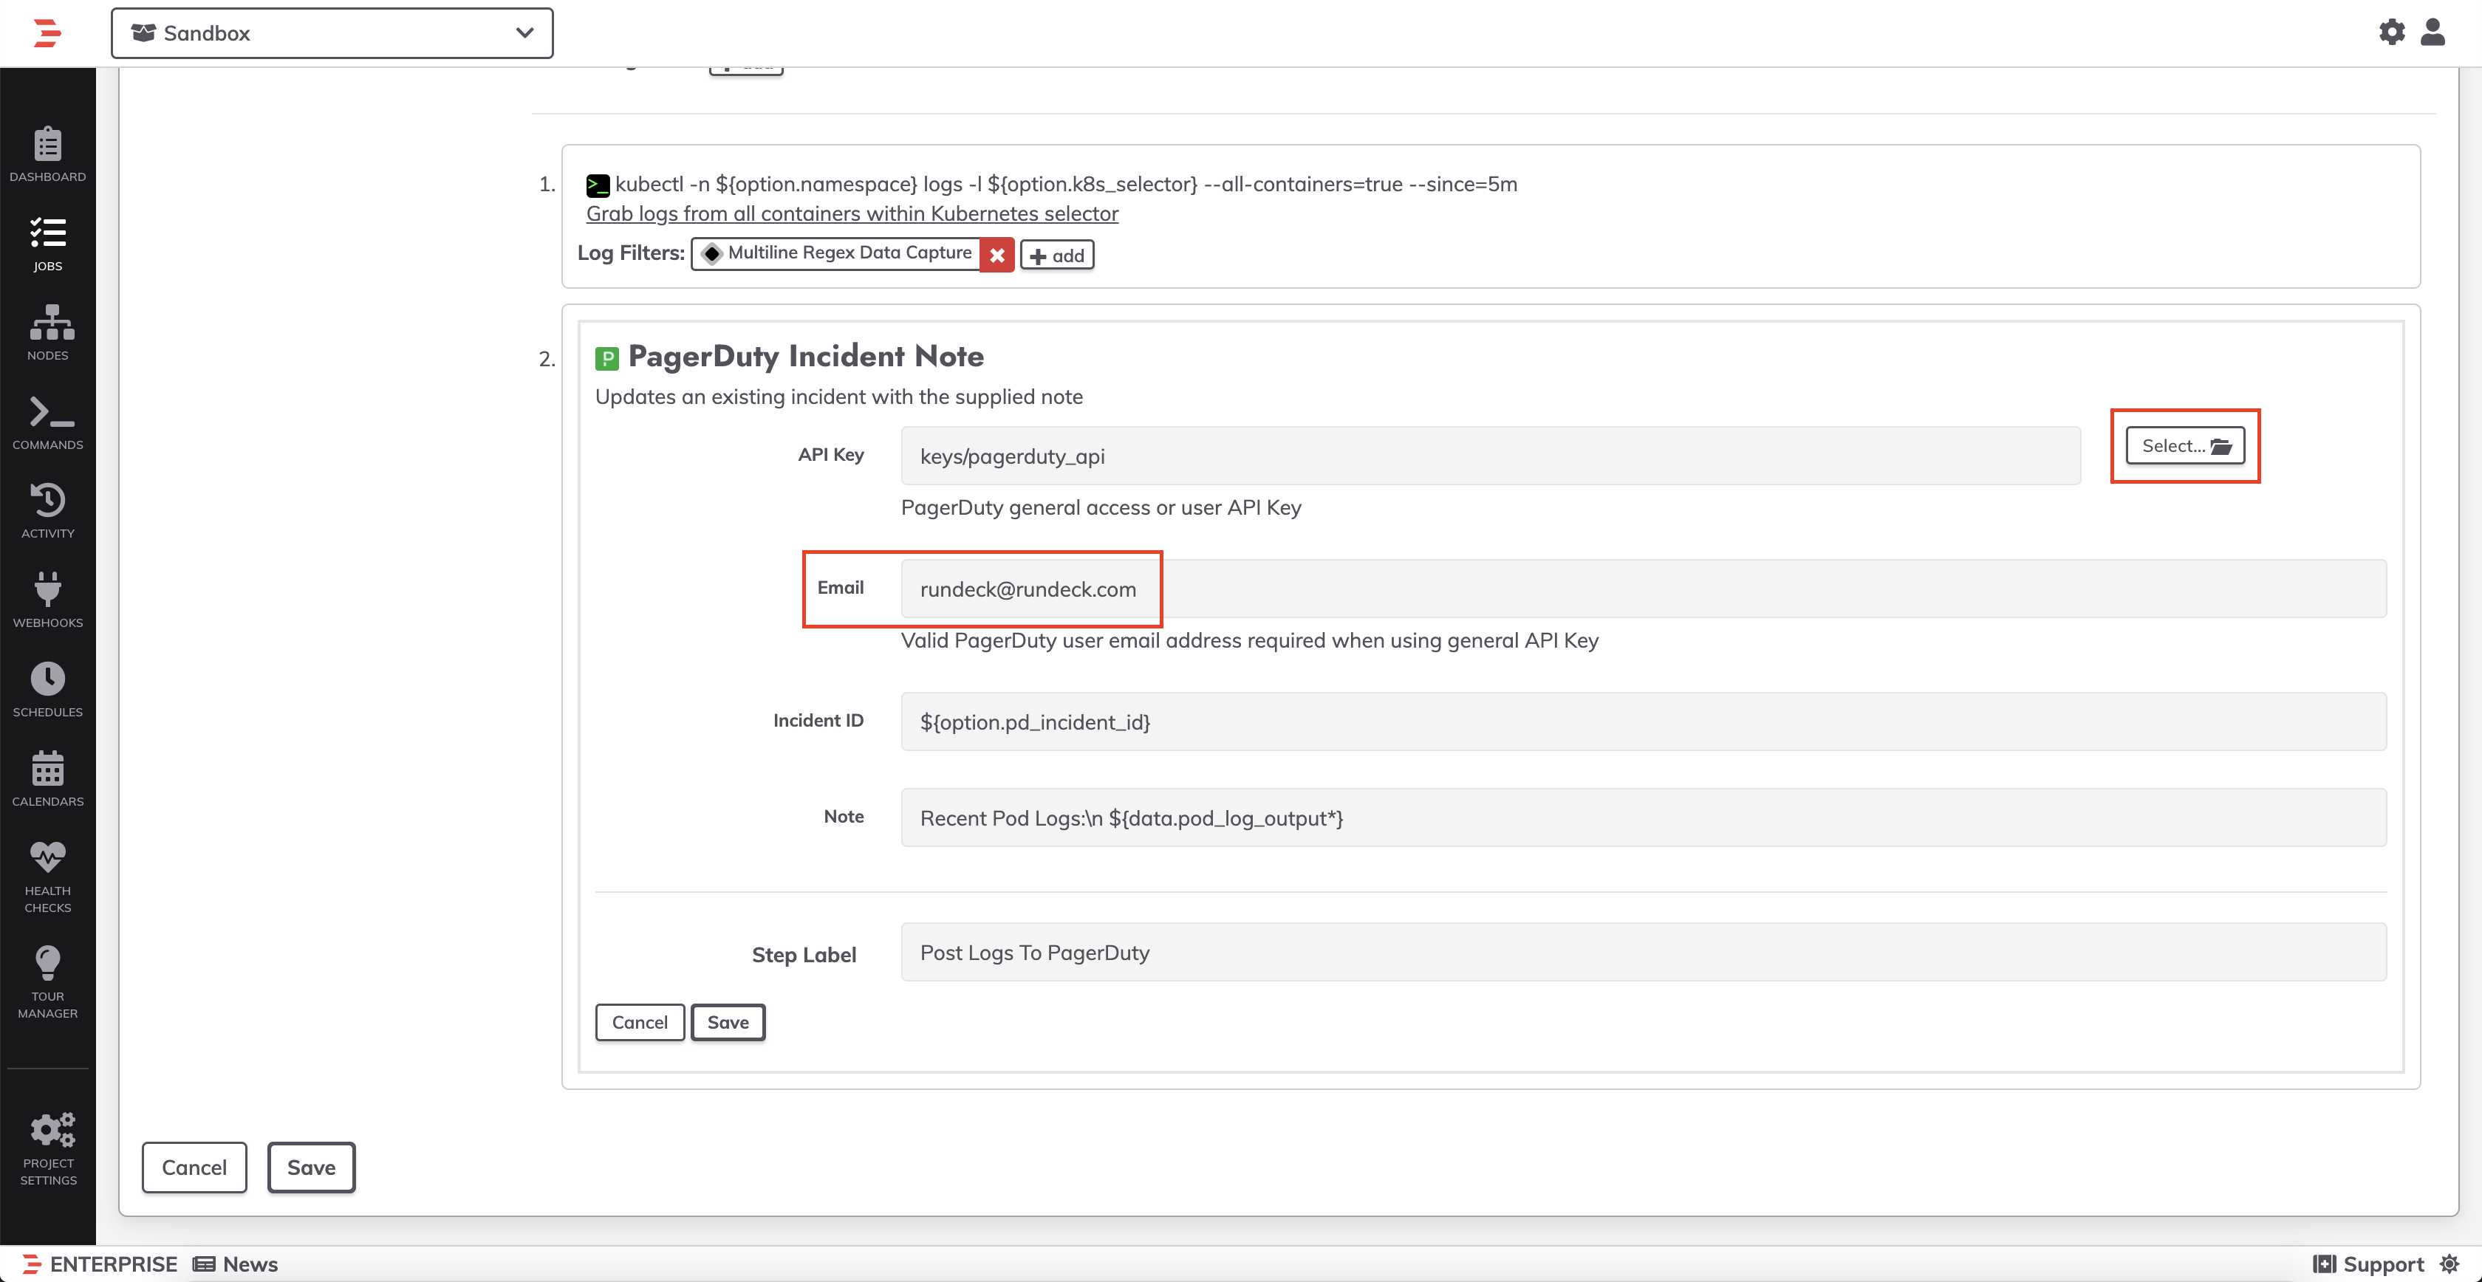
Task: Edit the kubectl logs command step
Action: click(1066, 184)
